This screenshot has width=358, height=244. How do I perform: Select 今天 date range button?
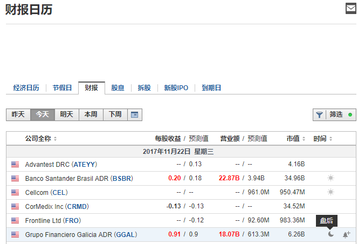click(43, 114)
